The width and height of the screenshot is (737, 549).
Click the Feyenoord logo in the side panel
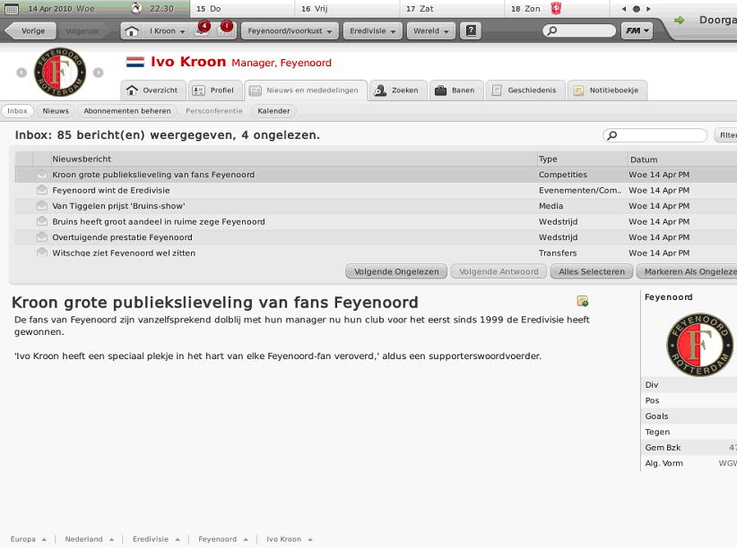point(699,345)
